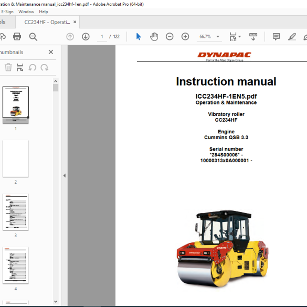Image resolution: width=307 pixels, height=307 pixels.
Task: Rotate page counterclockwise in thumbnails panel
Action: 33,68
